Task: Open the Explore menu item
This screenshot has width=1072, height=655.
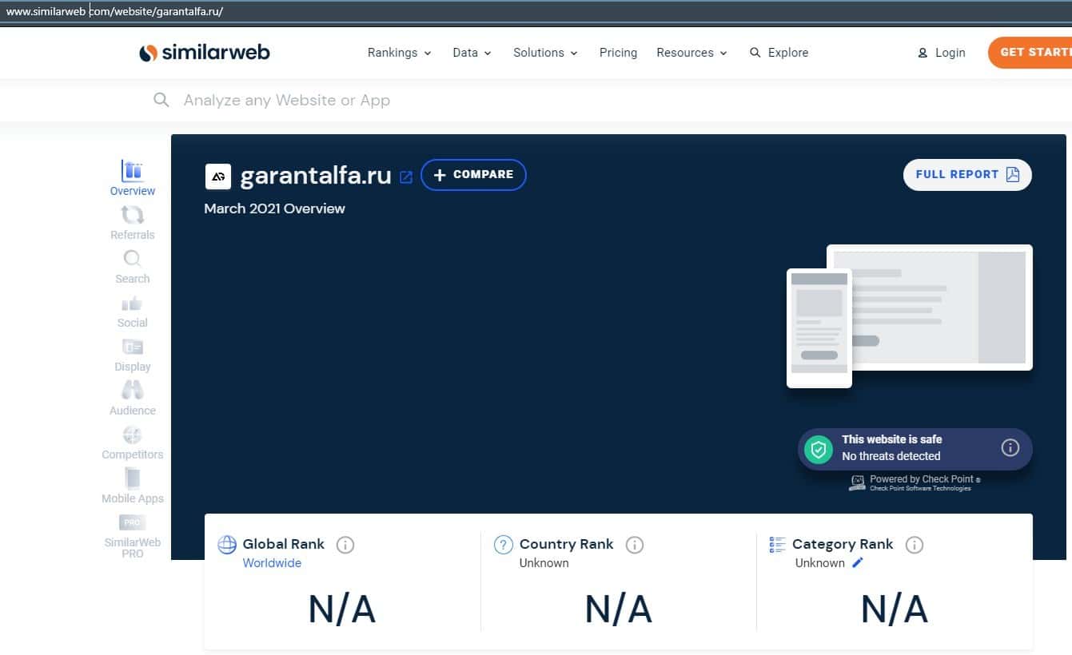Action: (779, 53)
